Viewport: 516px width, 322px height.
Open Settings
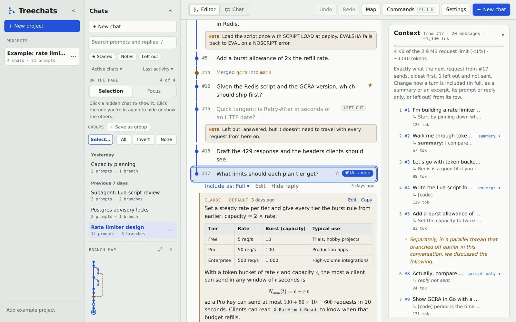456,10
